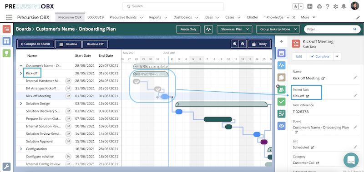Jump to Today in the Gantt

(x=259, y=44)
